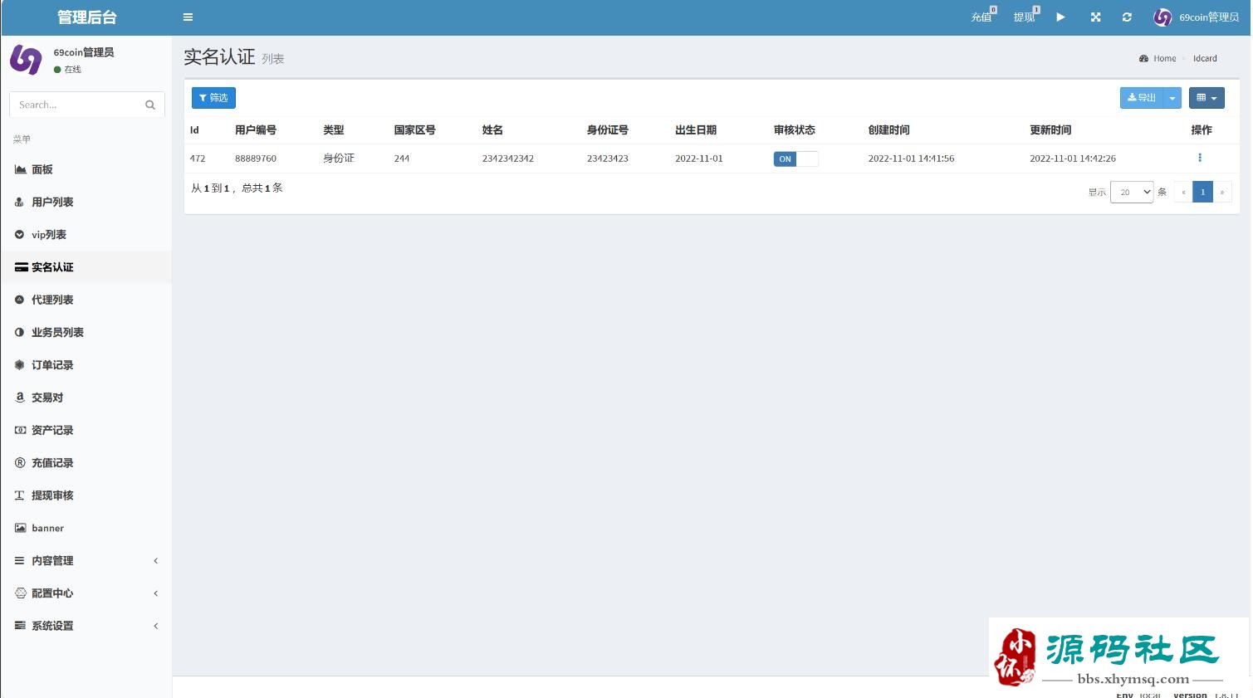This screenshot has width=1253, height=698.
Task: Open the export dropdown caret beside 导出
Action: (1172, 98)
